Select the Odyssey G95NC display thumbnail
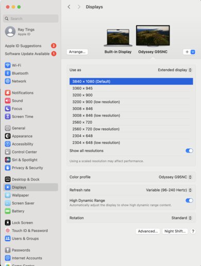 coord(153,36)
